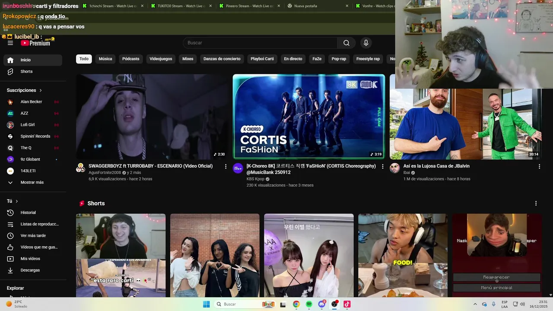Expand Suscripciones section arrow
Screen dimensions: 553x311
(41, 90)
